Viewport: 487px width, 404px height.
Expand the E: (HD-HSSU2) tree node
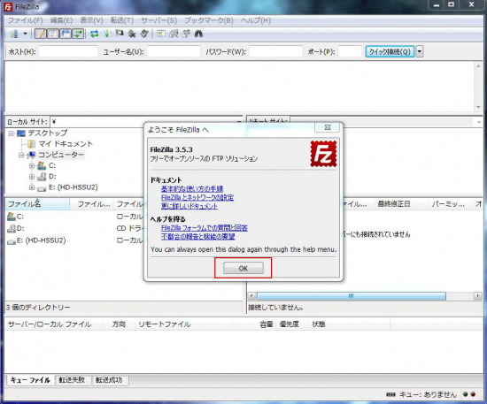32,187
